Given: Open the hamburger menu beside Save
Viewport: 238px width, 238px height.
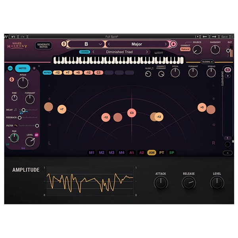Looking at the screenshot, I should tap(232, 37).
